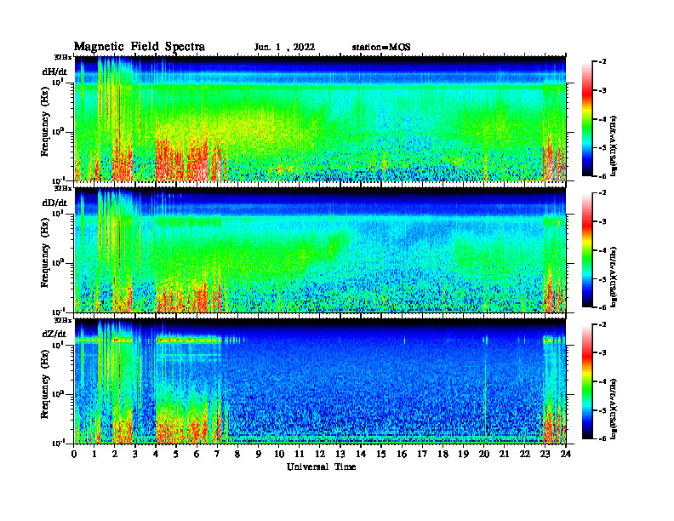Click the 'dZ/dt' panel label
The height and width of the screenshot is (521, 674).
click(54, 334)
